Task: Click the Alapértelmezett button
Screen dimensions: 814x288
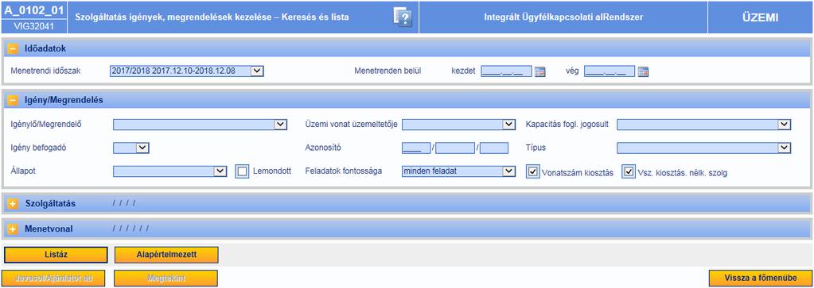Action: coord(166,255)
